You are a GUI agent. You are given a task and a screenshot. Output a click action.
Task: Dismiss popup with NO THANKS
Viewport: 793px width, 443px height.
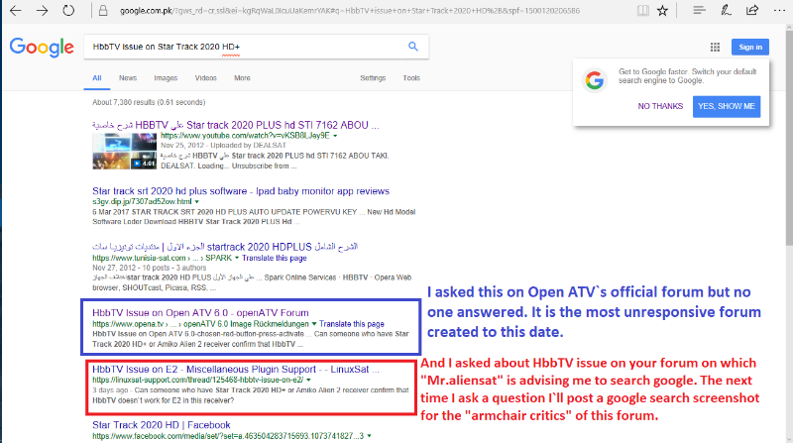pyautogui.click(x=660, y=106)
